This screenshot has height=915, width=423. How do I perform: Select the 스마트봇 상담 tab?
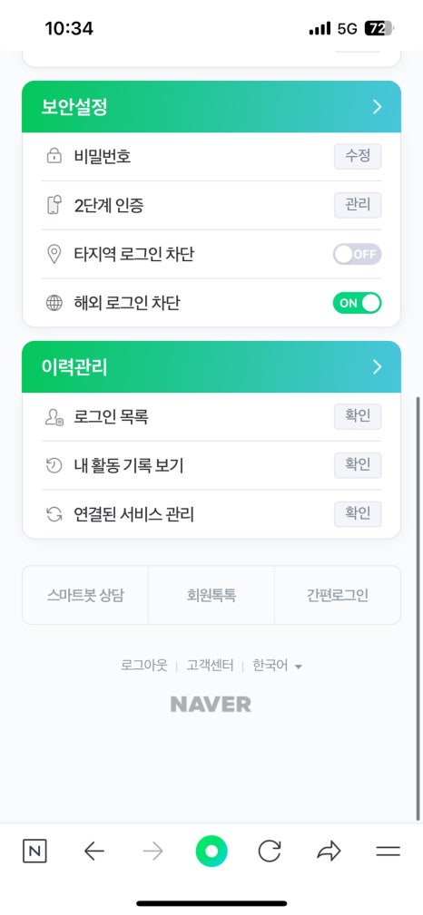[85, 595]
